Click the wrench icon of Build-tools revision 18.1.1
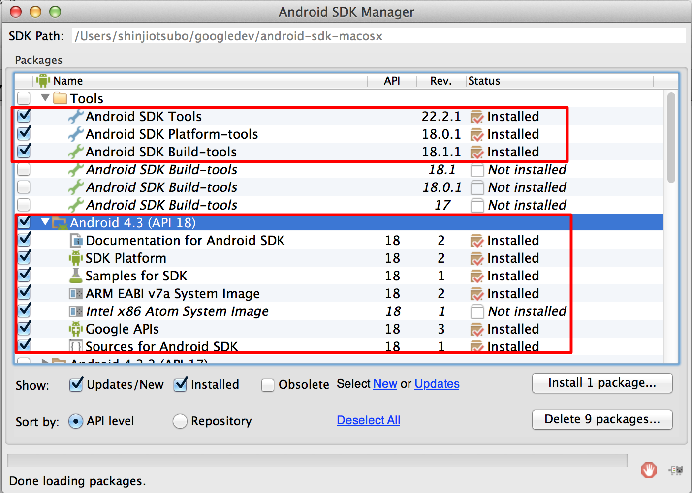692x493 pixels. coord(75,152)
